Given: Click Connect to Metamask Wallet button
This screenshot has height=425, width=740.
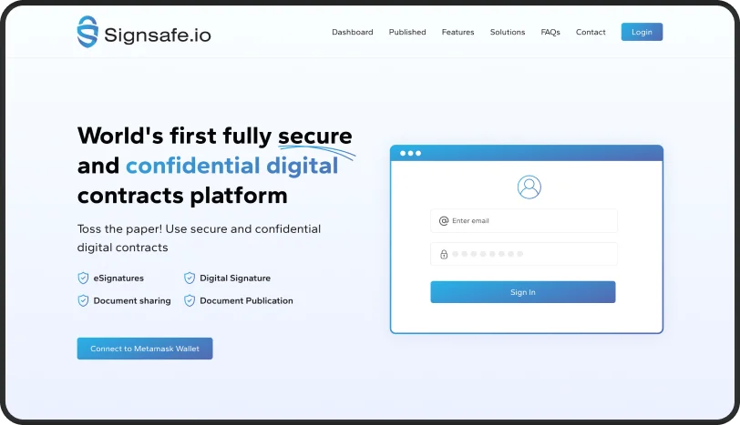Looking at the screenshot, I should click(x=145, y=349).
